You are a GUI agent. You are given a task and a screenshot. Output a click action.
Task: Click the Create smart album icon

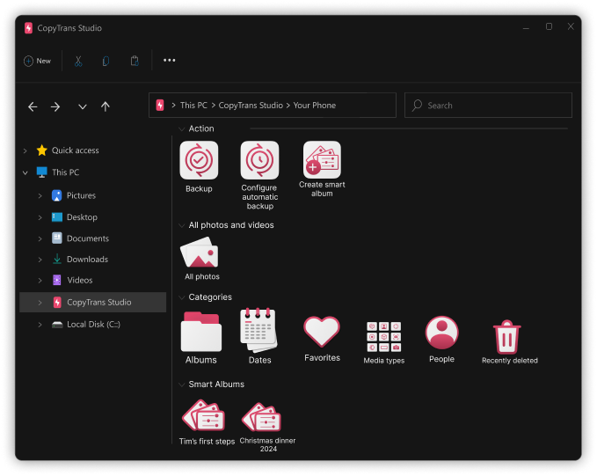[x=322, y=161]
